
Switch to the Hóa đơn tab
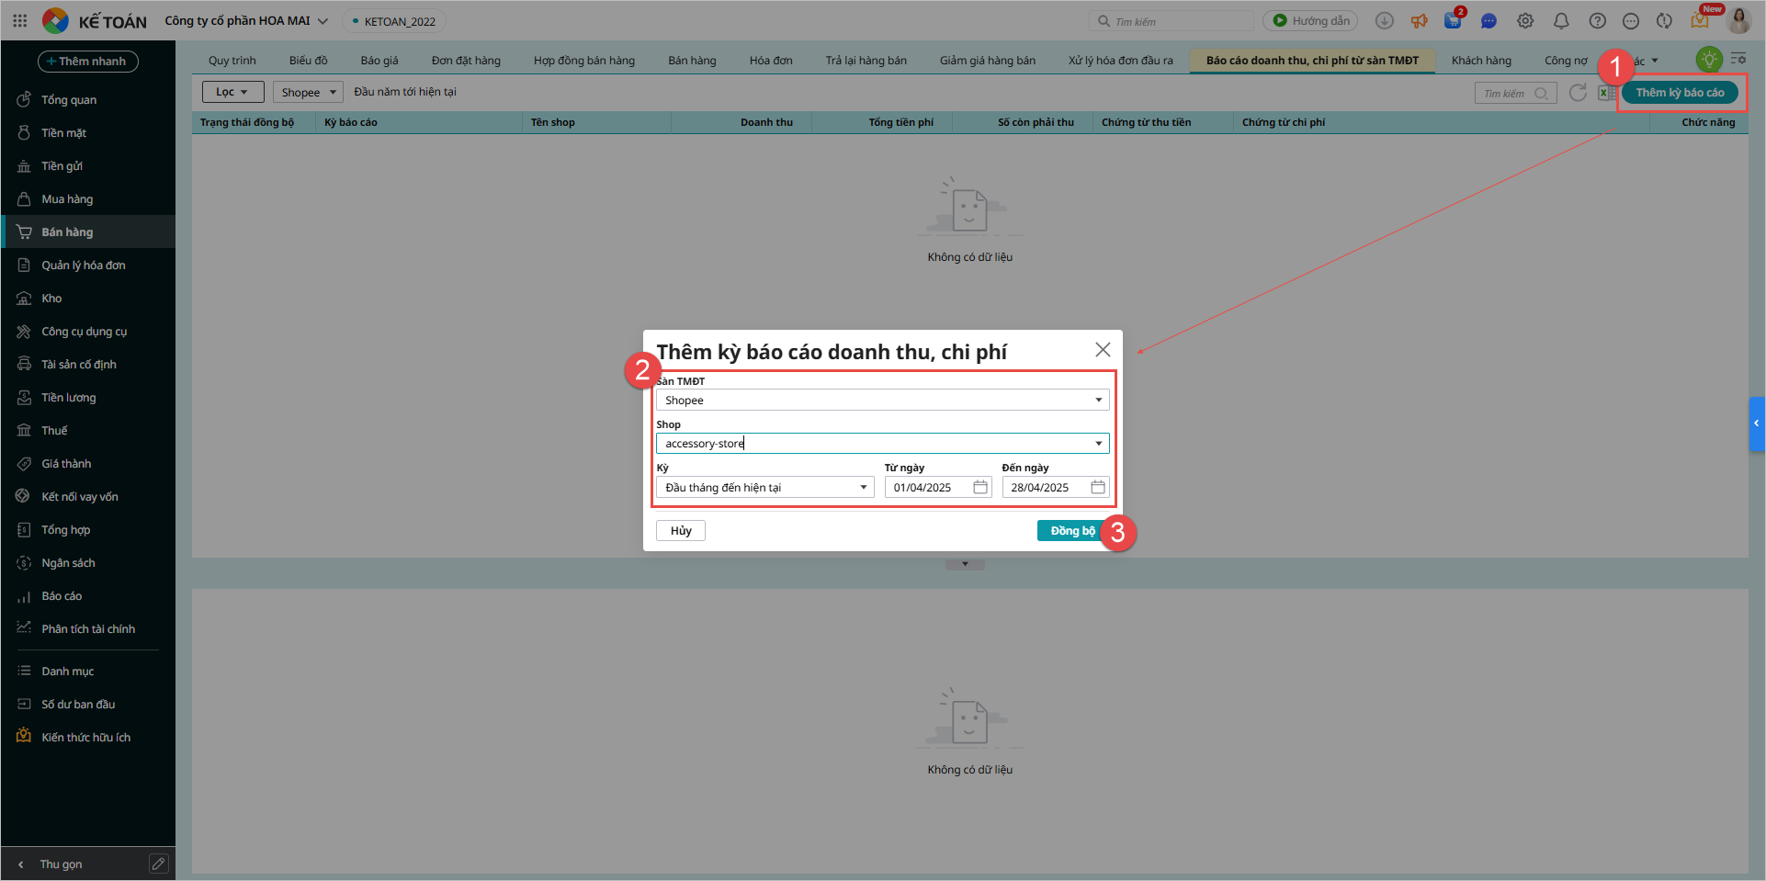click(x=770, y=61)
